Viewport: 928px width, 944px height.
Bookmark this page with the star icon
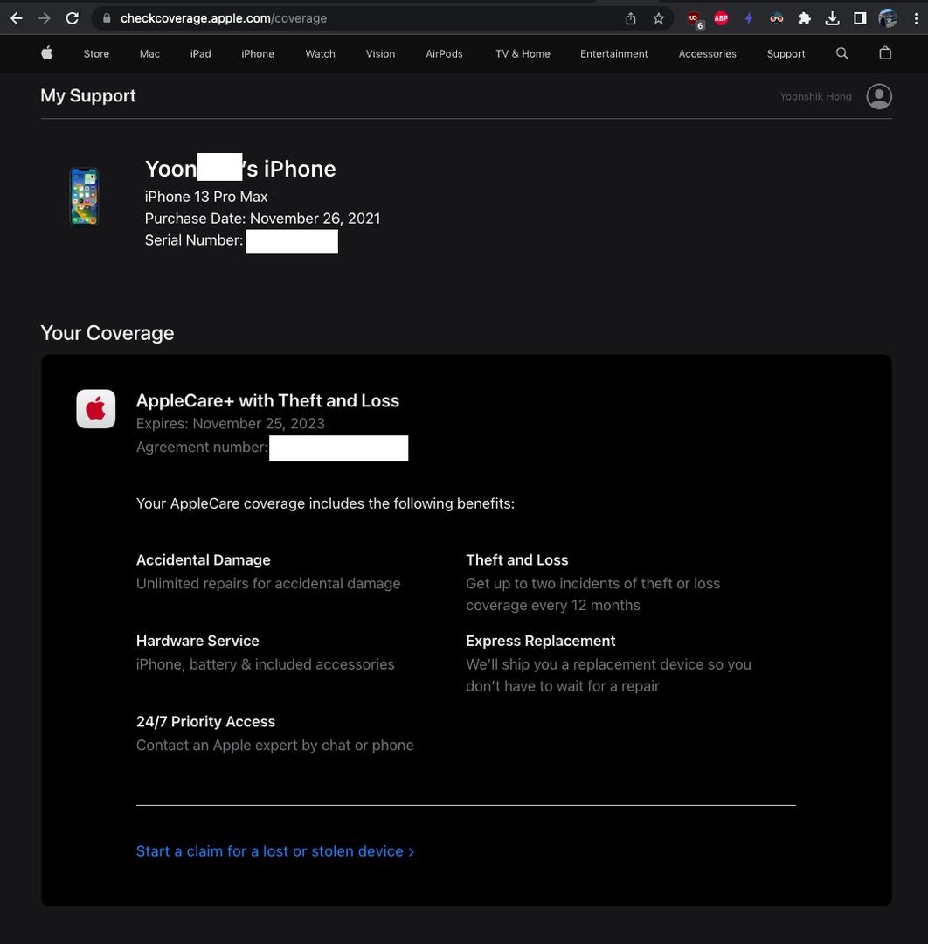pyautogui.click(x=658, y=18)
